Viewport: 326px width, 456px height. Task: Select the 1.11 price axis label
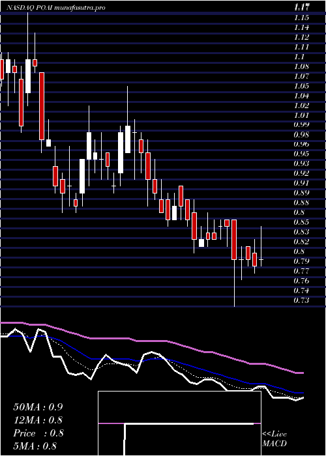(301, 47)
